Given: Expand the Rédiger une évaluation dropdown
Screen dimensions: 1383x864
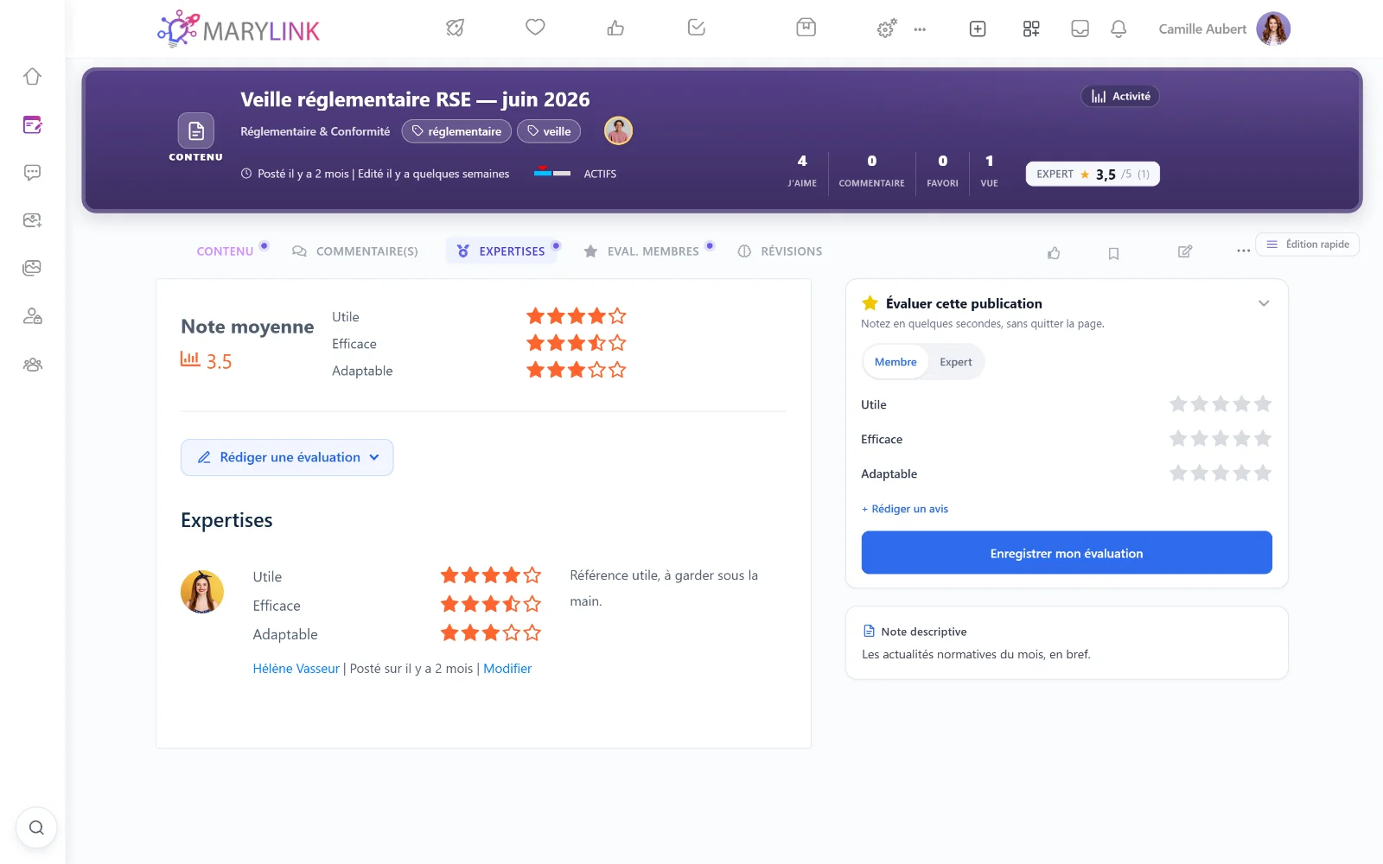Looking at the screenshot, I should pyautogui.click(x=287, y=457).
